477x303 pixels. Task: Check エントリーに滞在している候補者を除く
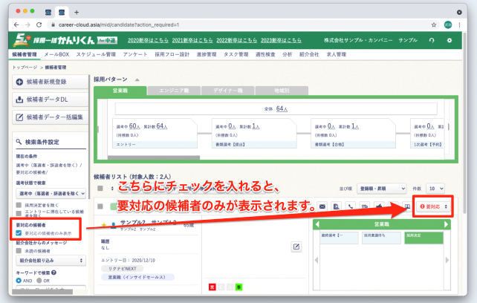click(19, 213)
